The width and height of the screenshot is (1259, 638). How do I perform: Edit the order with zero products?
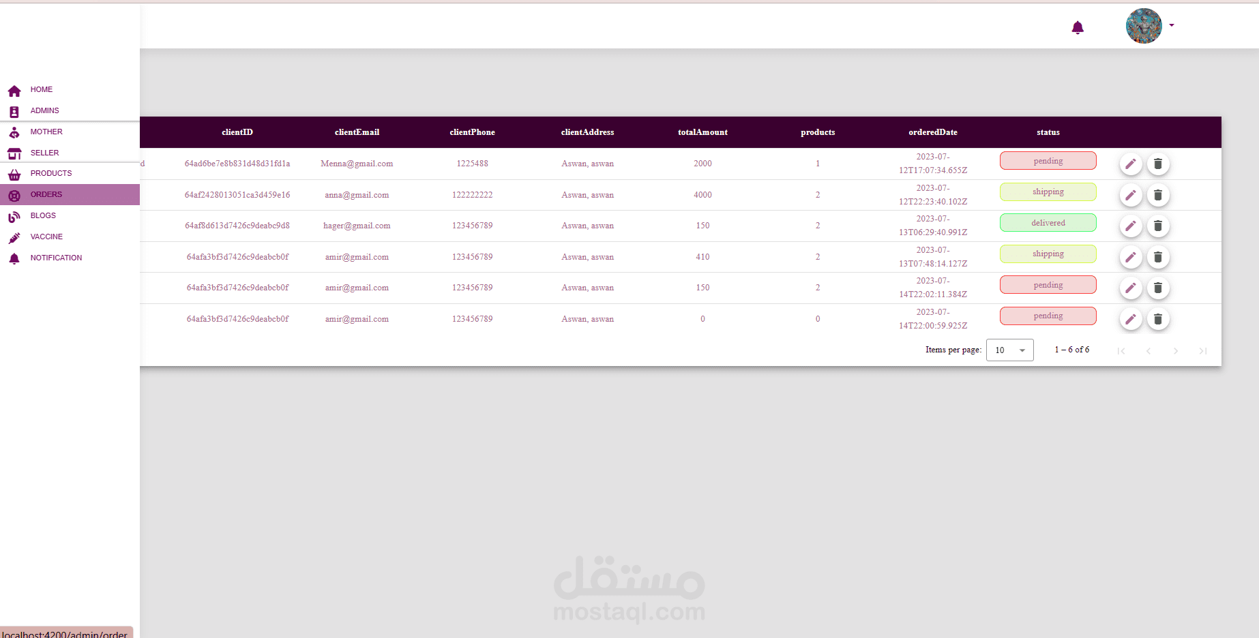(x=1131, y=319)
